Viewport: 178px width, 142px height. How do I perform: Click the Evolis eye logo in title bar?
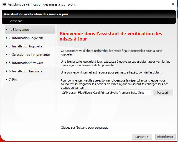4,4
